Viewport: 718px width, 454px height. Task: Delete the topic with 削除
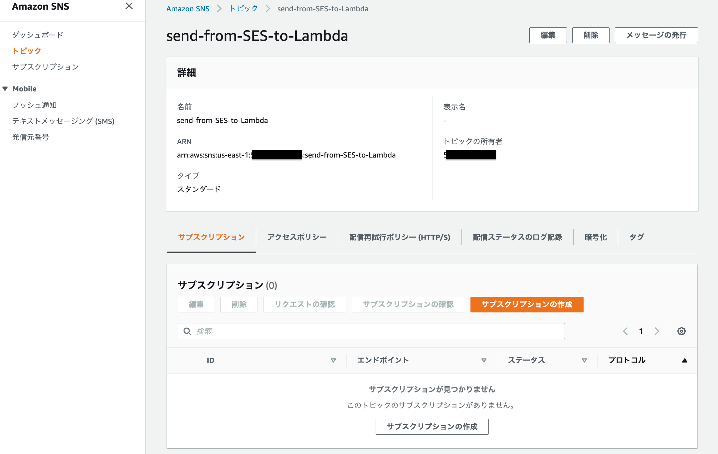tap(591, 35)
